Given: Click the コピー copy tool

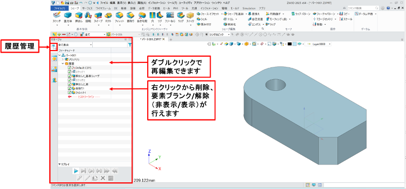Looking at the screenshot, I should tap(344, 14).
